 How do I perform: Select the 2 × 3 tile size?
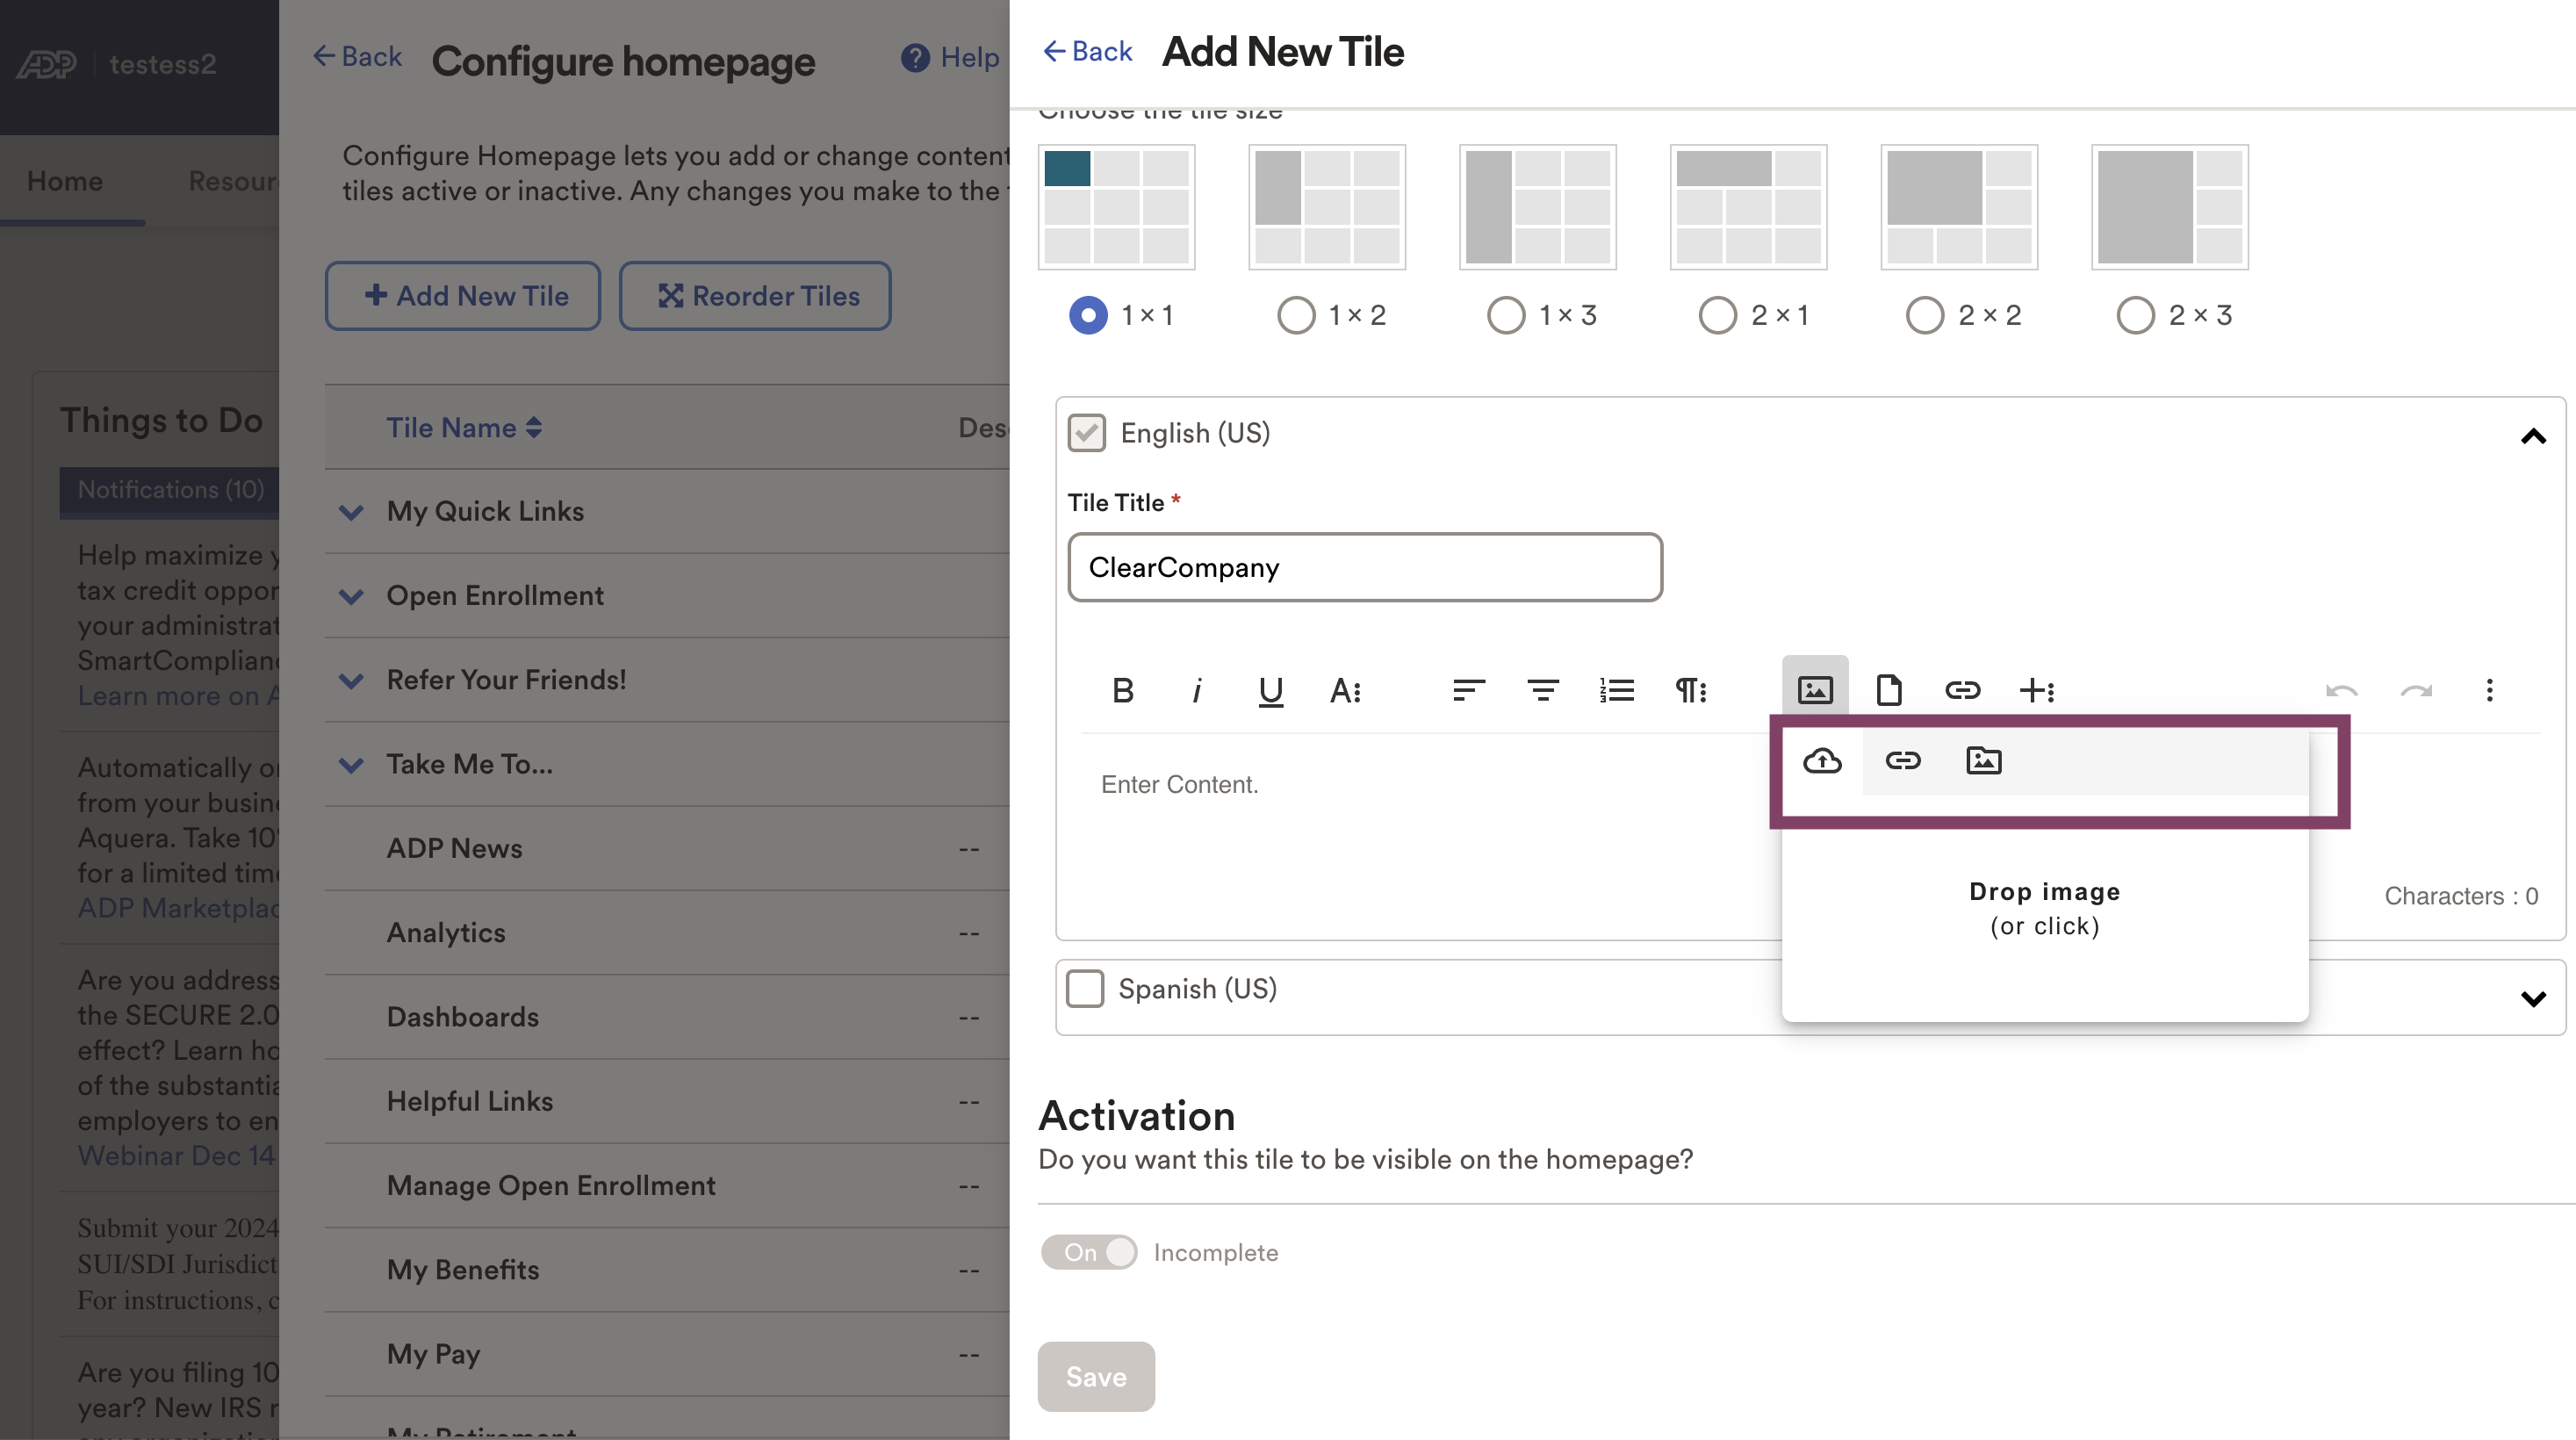tap(2136, 315)
